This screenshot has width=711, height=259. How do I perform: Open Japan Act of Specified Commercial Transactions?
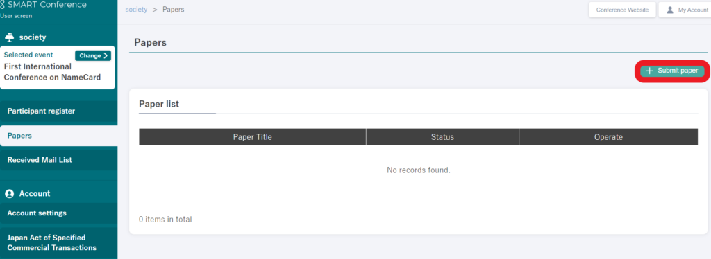[x=58, y=243]
